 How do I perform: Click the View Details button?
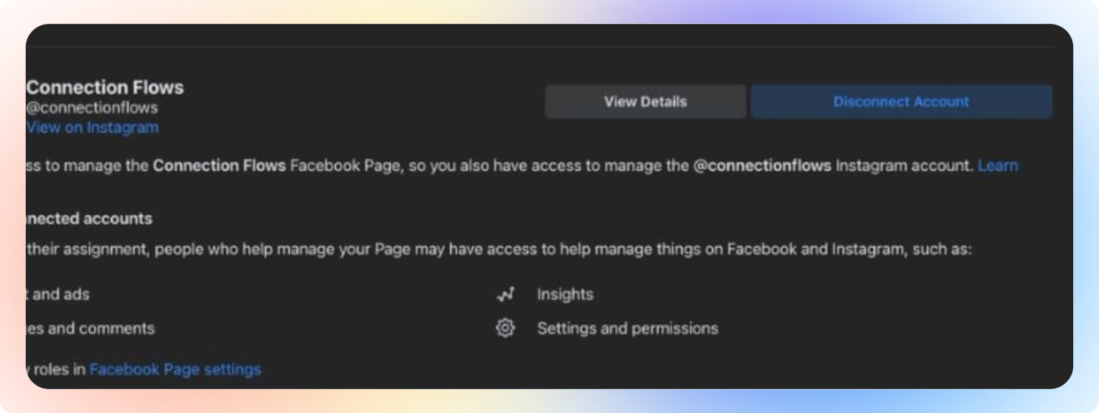pos(645,102)
